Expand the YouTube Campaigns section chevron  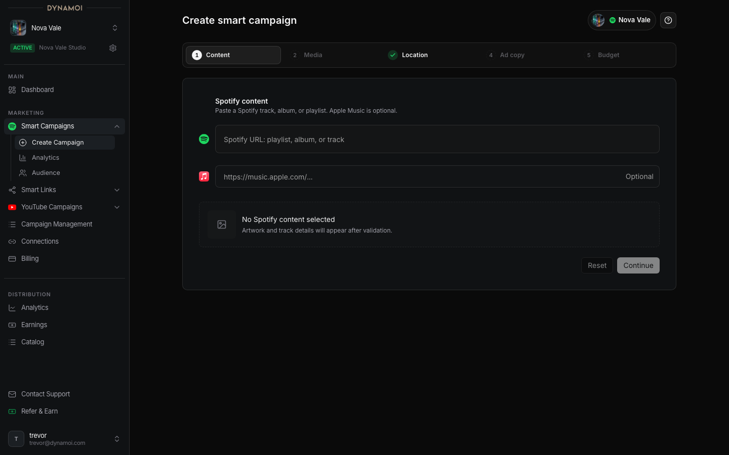(x=117, y=207)
